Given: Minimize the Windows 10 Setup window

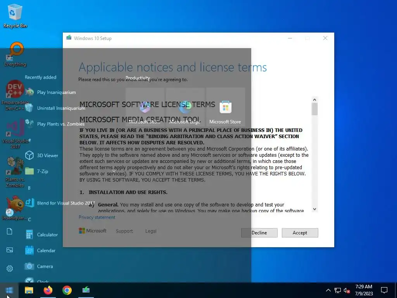Looking at the screenshot, I should click(x=290, y=38).
